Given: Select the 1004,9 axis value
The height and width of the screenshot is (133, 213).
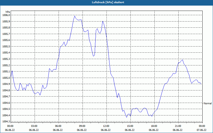Looking at the screenshot, I should click(6, 84).
